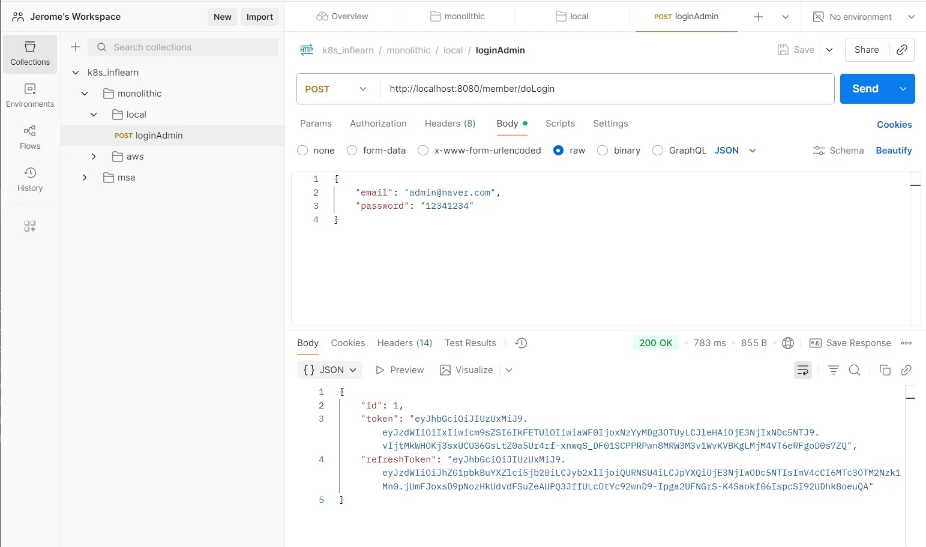The height and width of the screenshot is (547, 926).
Task: Open the POST method dropdown
Action: tap(336, 89)
